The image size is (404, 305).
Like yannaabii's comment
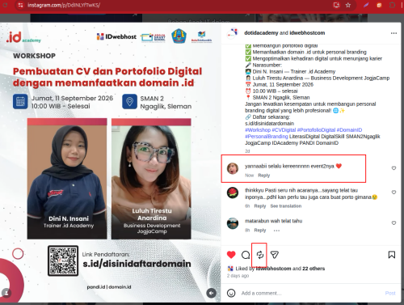[x=393, y=168]
